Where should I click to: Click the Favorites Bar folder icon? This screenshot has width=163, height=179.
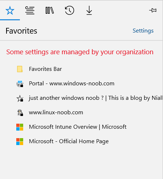(20, 69)
